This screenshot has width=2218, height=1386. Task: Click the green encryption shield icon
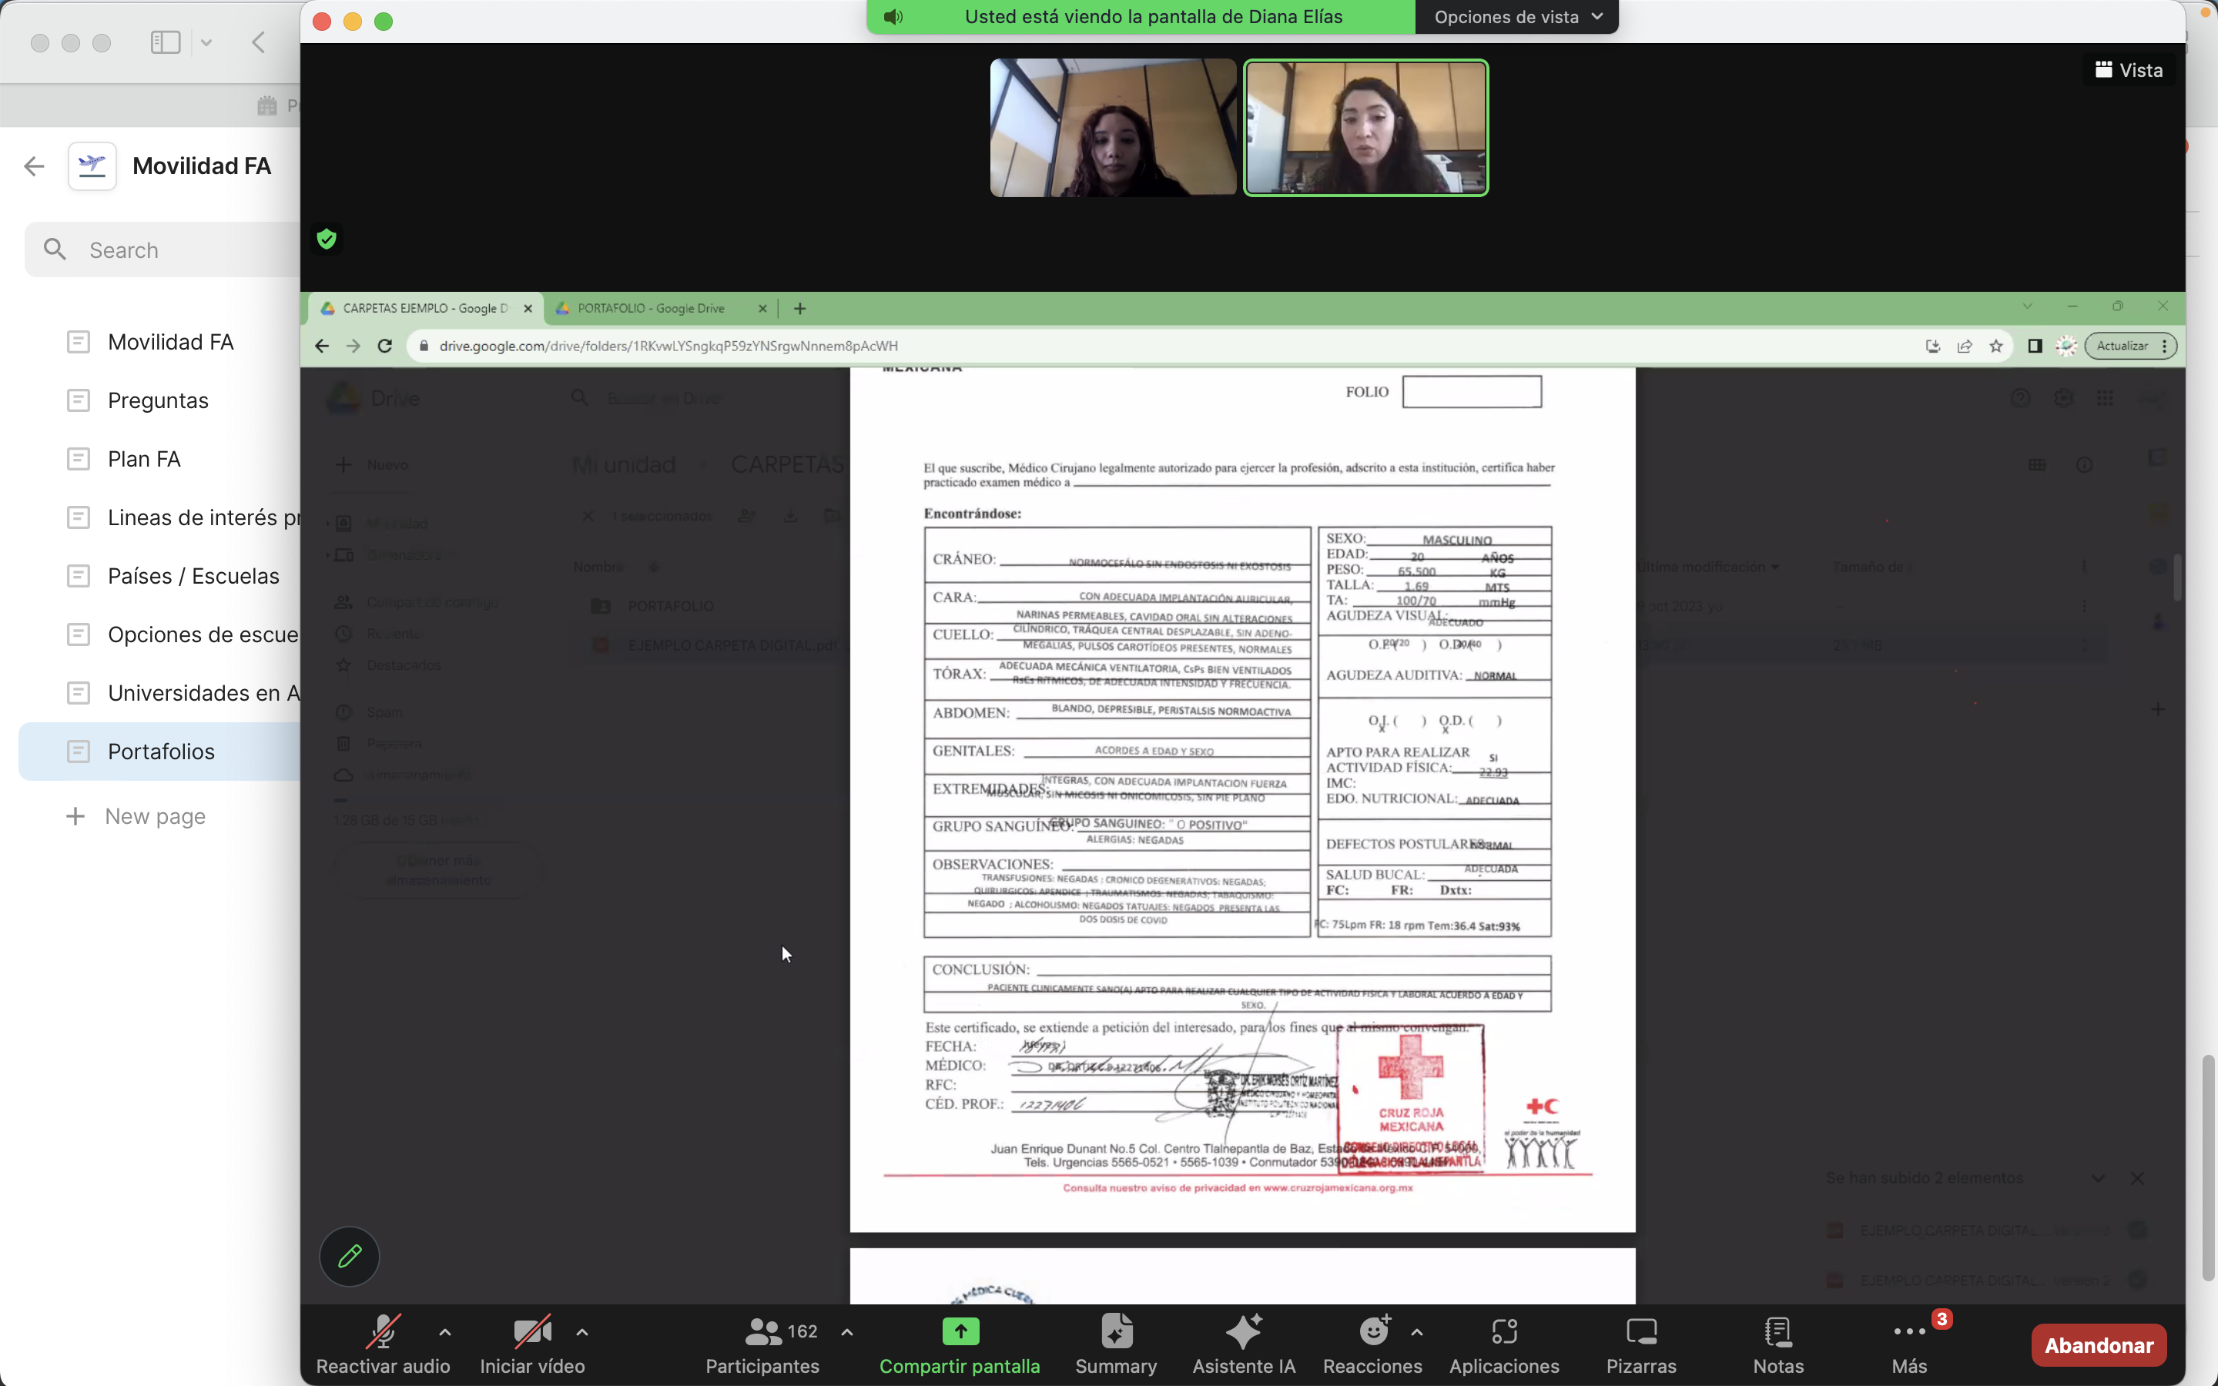point(327,239)
